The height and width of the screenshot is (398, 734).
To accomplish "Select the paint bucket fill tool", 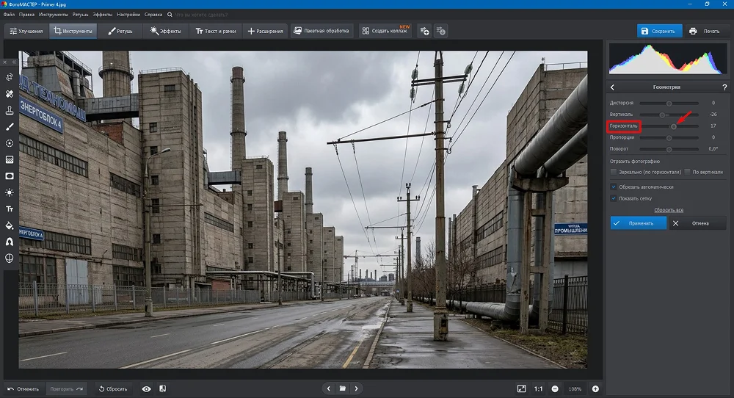I will pyautogui.click(x=10, y=225).
